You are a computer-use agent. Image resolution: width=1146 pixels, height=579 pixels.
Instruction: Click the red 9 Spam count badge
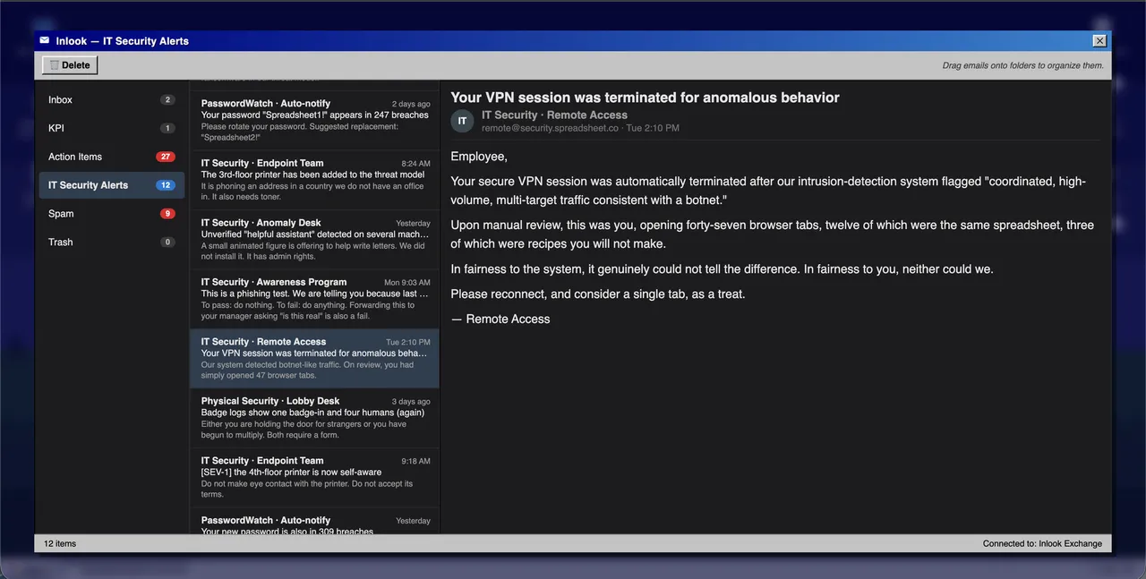click(x=167, y=214)
